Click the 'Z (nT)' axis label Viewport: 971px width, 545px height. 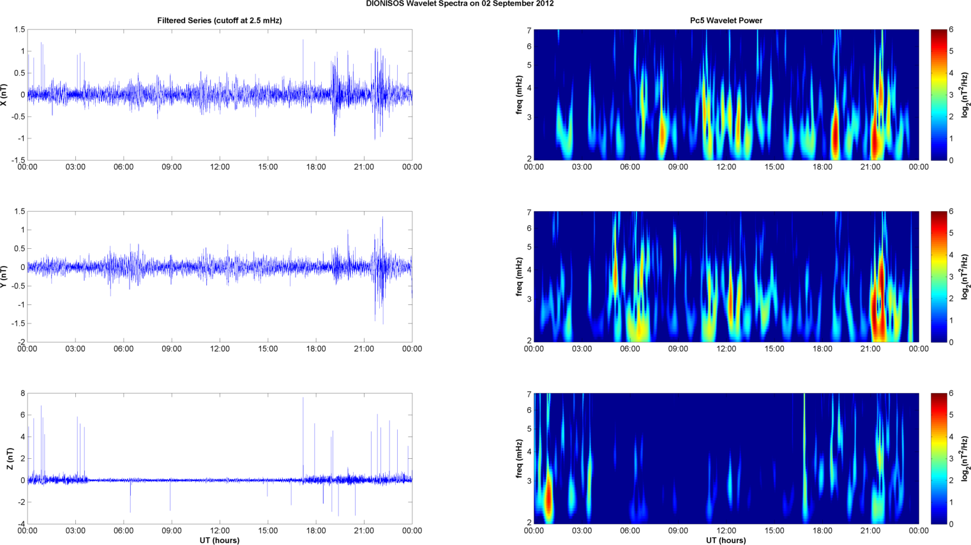[x=10, y=458]
